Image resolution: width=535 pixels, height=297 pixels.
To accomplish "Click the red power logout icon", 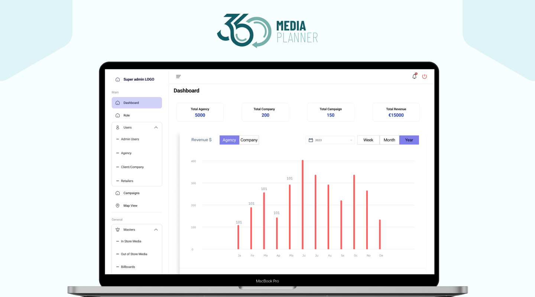I will point(424,76).
